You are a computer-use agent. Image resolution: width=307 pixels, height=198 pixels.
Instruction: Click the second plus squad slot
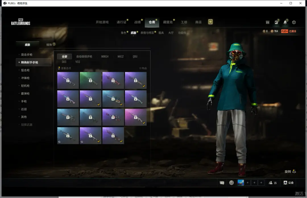click(x=254, y=183)
